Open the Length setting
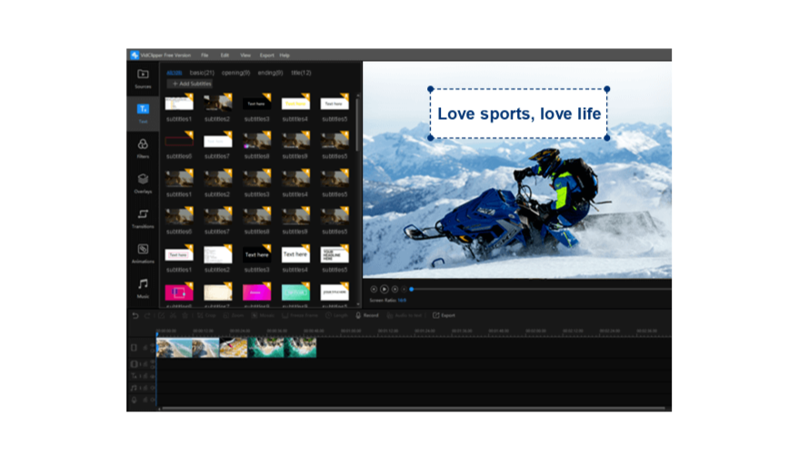The image size is (809, 454). click(336, 315)
